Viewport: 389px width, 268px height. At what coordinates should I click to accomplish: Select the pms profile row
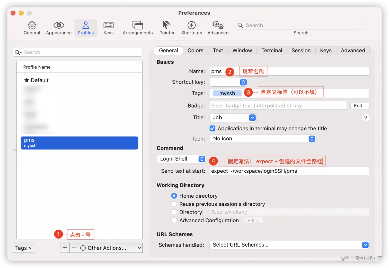pos(79,143)
